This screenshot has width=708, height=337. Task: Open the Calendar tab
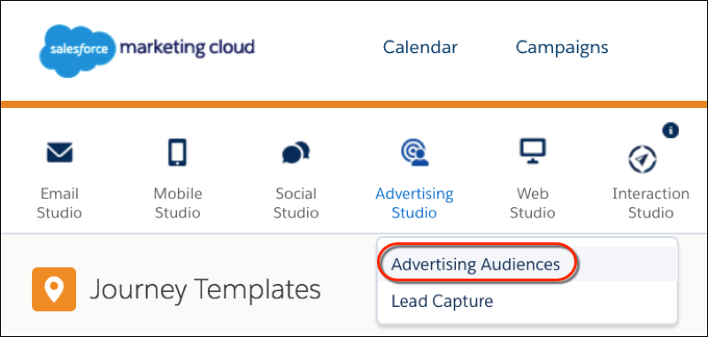click(x=419, y=47)
